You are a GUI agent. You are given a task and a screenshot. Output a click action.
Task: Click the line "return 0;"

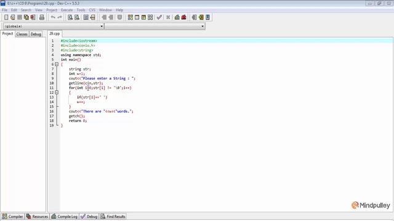coord(78,121)
